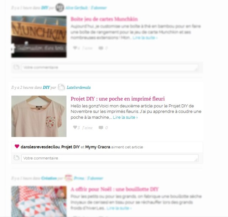Open the Latelierdemala profile link

coord(78,88)
